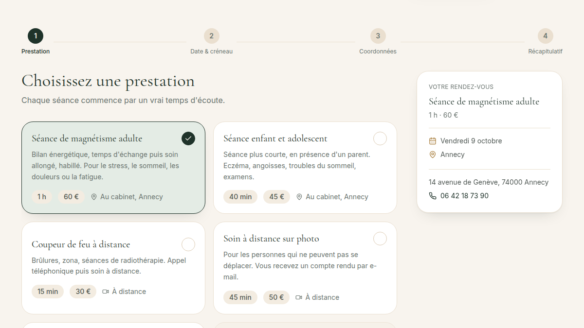The height and width of the screenshot is (328, 584).
Task: Click the Séance de magnétisme adulte card title
Action: pyautogui.click(x=87, y=138)
